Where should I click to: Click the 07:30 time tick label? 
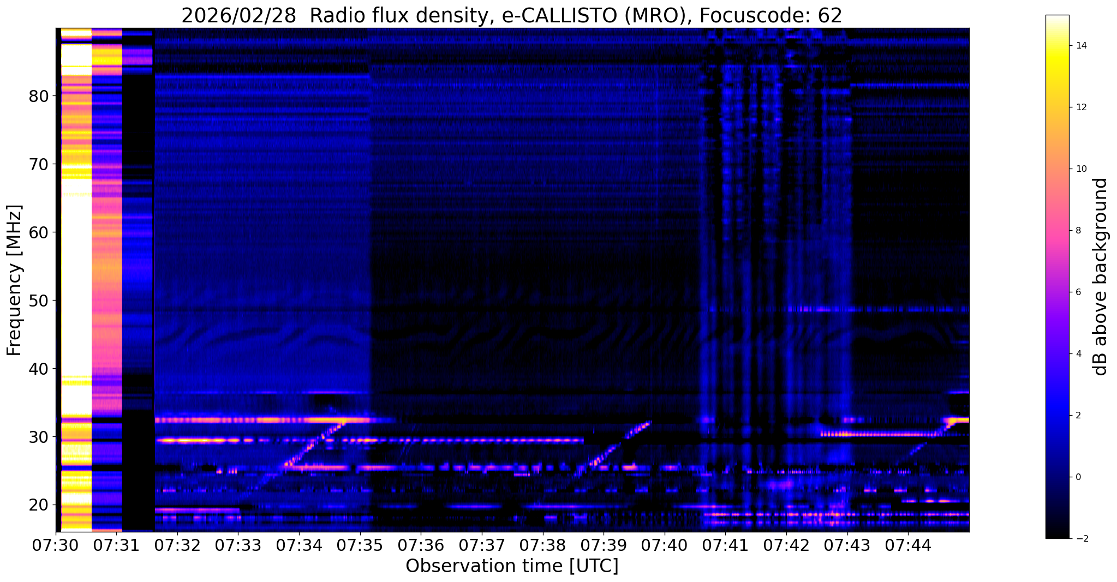[x=56, y=546]
